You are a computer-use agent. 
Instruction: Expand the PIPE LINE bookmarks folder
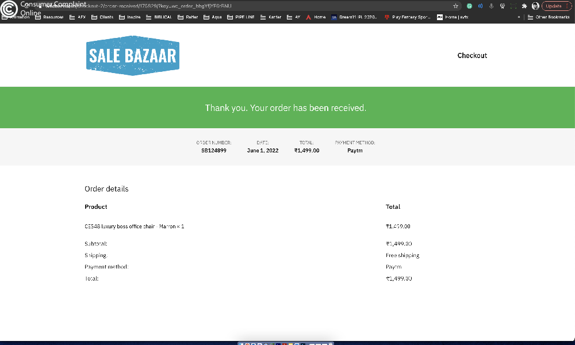click(240, 17)
